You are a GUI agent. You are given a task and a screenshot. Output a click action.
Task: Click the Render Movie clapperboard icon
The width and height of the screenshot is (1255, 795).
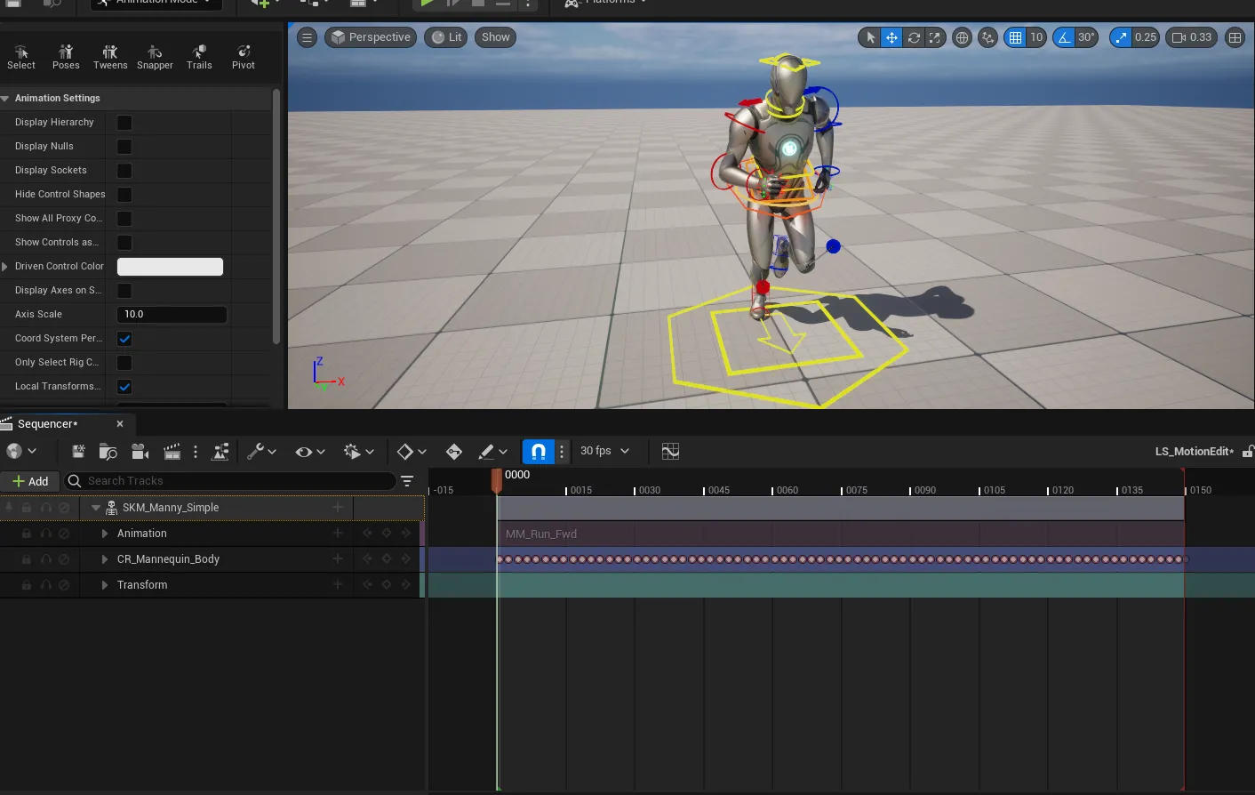click(172, 452)
